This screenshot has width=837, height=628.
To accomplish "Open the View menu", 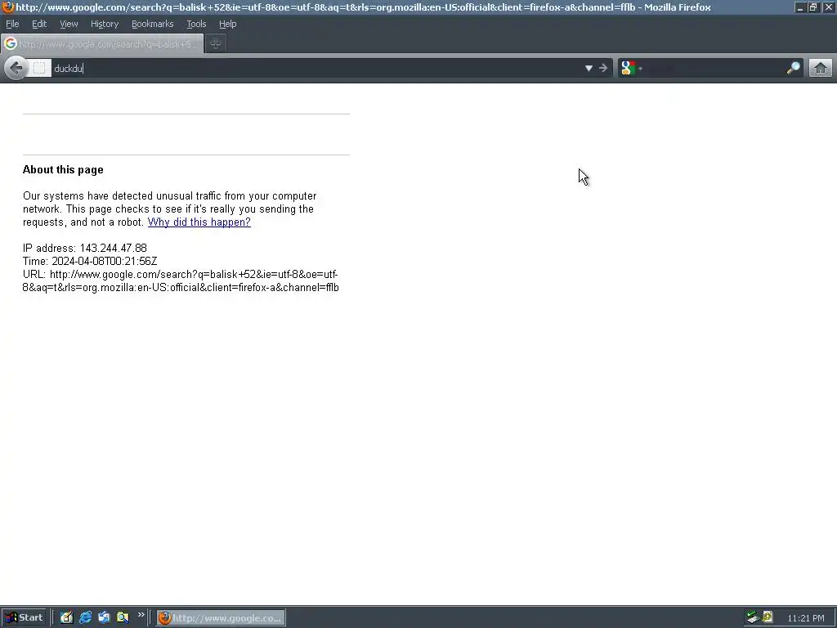I will (69, 24).
